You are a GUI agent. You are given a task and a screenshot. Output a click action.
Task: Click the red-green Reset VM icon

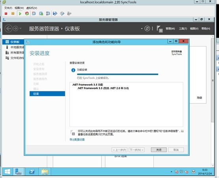pos(27,13)
